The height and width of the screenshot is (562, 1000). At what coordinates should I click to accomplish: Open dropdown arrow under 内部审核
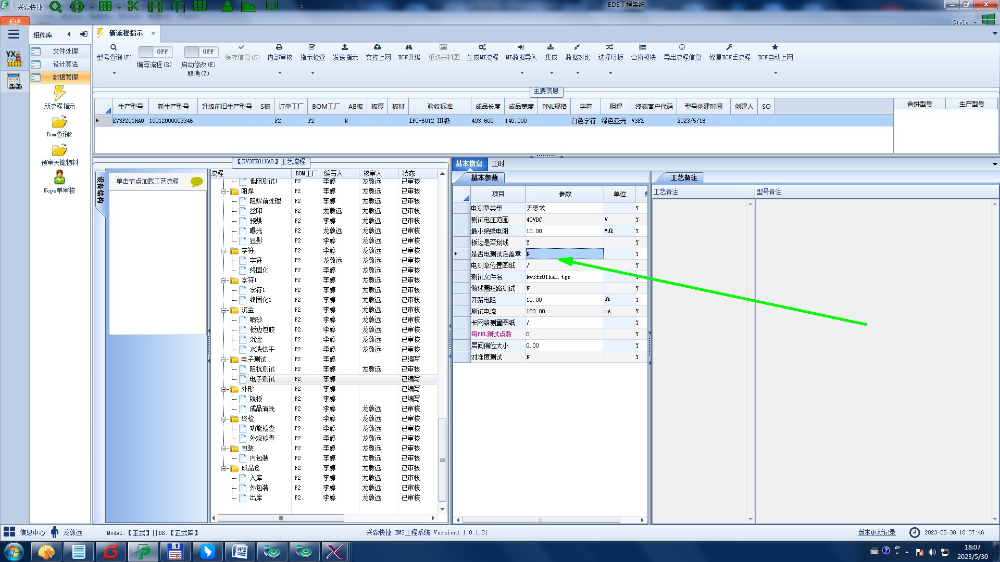[x=280, y=73]
